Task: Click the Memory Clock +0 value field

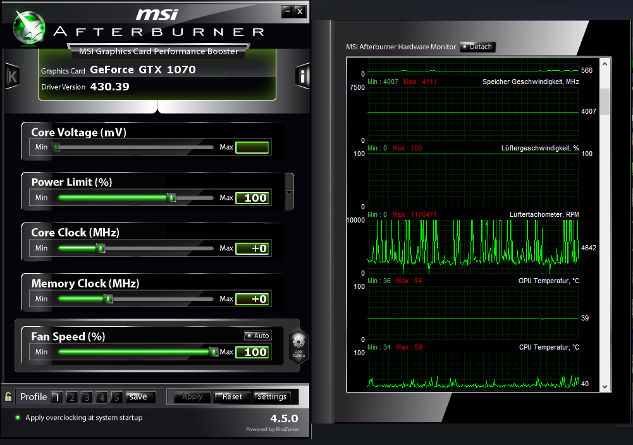Action: 252,299
